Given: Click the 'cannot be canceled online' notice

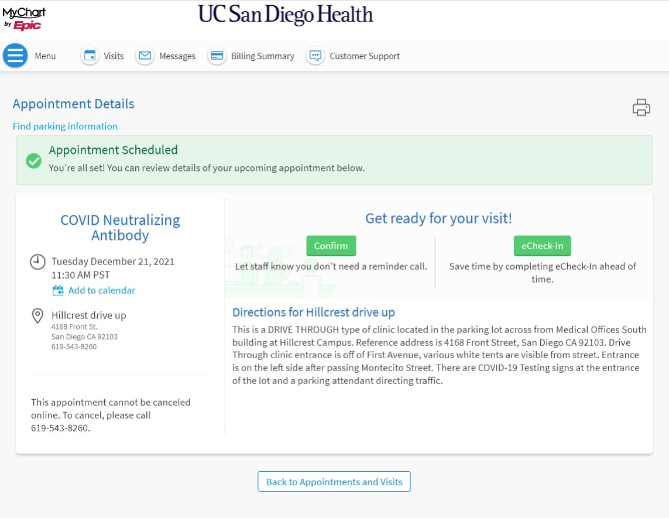Looking at the screenshot, I should [x=111, y=415].
